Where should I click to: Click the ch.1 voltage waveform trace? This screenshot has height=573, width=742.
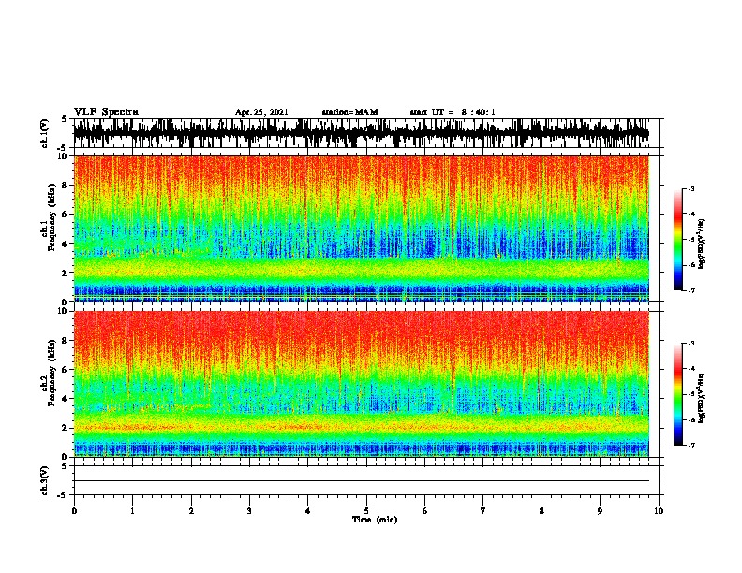[x=362, y=133]
